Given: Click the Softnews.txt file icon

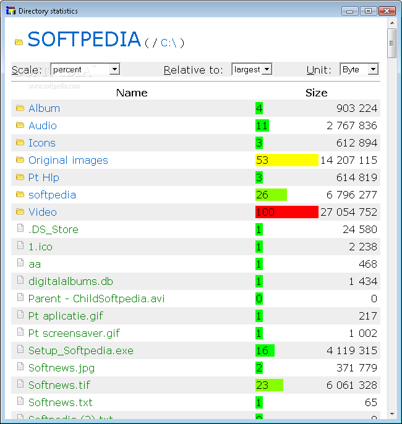Looking at the screenshot, I should 20,401.
